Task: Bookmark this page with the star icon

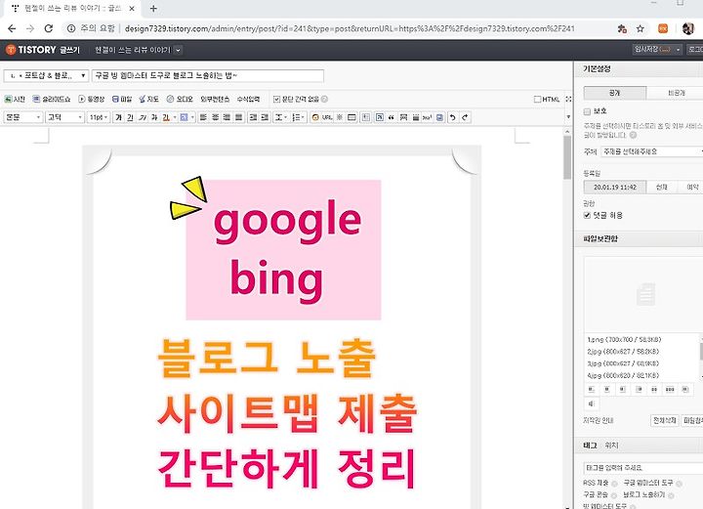Action: (641, 28)
